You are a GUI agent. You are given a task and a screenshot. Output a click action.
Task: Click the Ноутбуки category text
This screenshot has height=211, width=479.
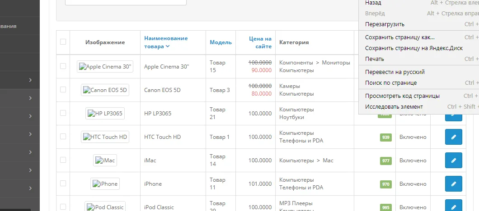pyautogui.click(x=291, y=117)
